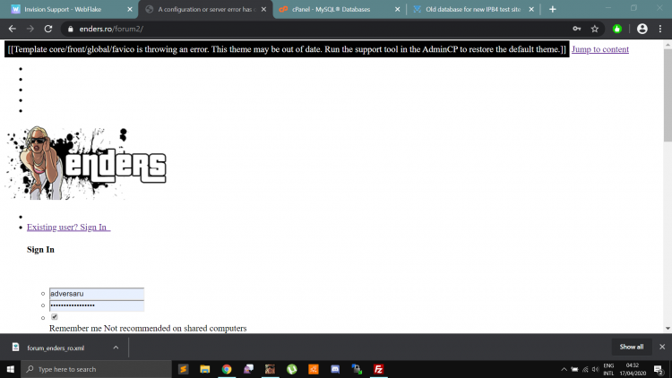View site info via padlock icon

(71, 29)
